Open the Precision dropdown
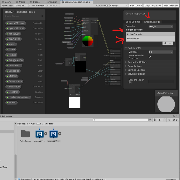The image size is (180, 180). click(161, 26)
